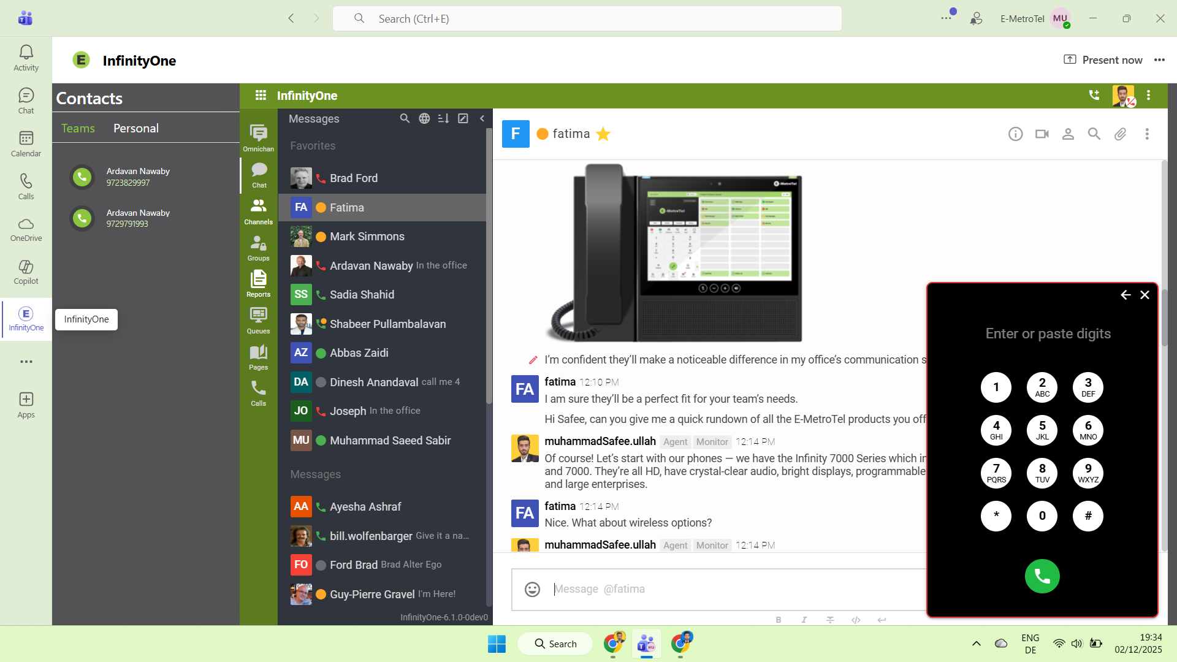Viewport: 1177px width, 662px height.
Task: Dial digit 5 JKL on keypad
Action: tap(1042, 430)
